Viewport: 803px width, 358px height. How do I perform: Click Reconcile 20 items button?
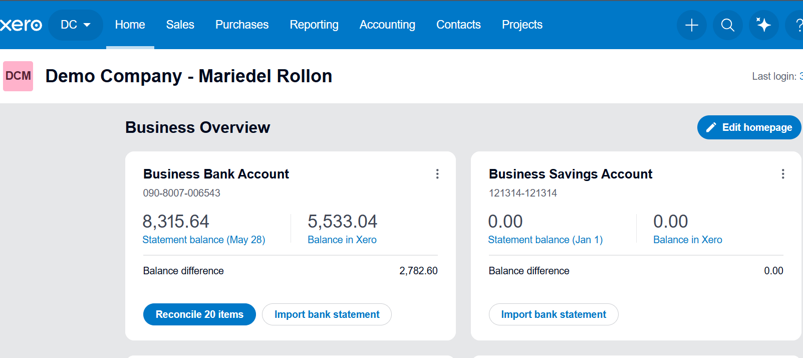tap(199, 314)
